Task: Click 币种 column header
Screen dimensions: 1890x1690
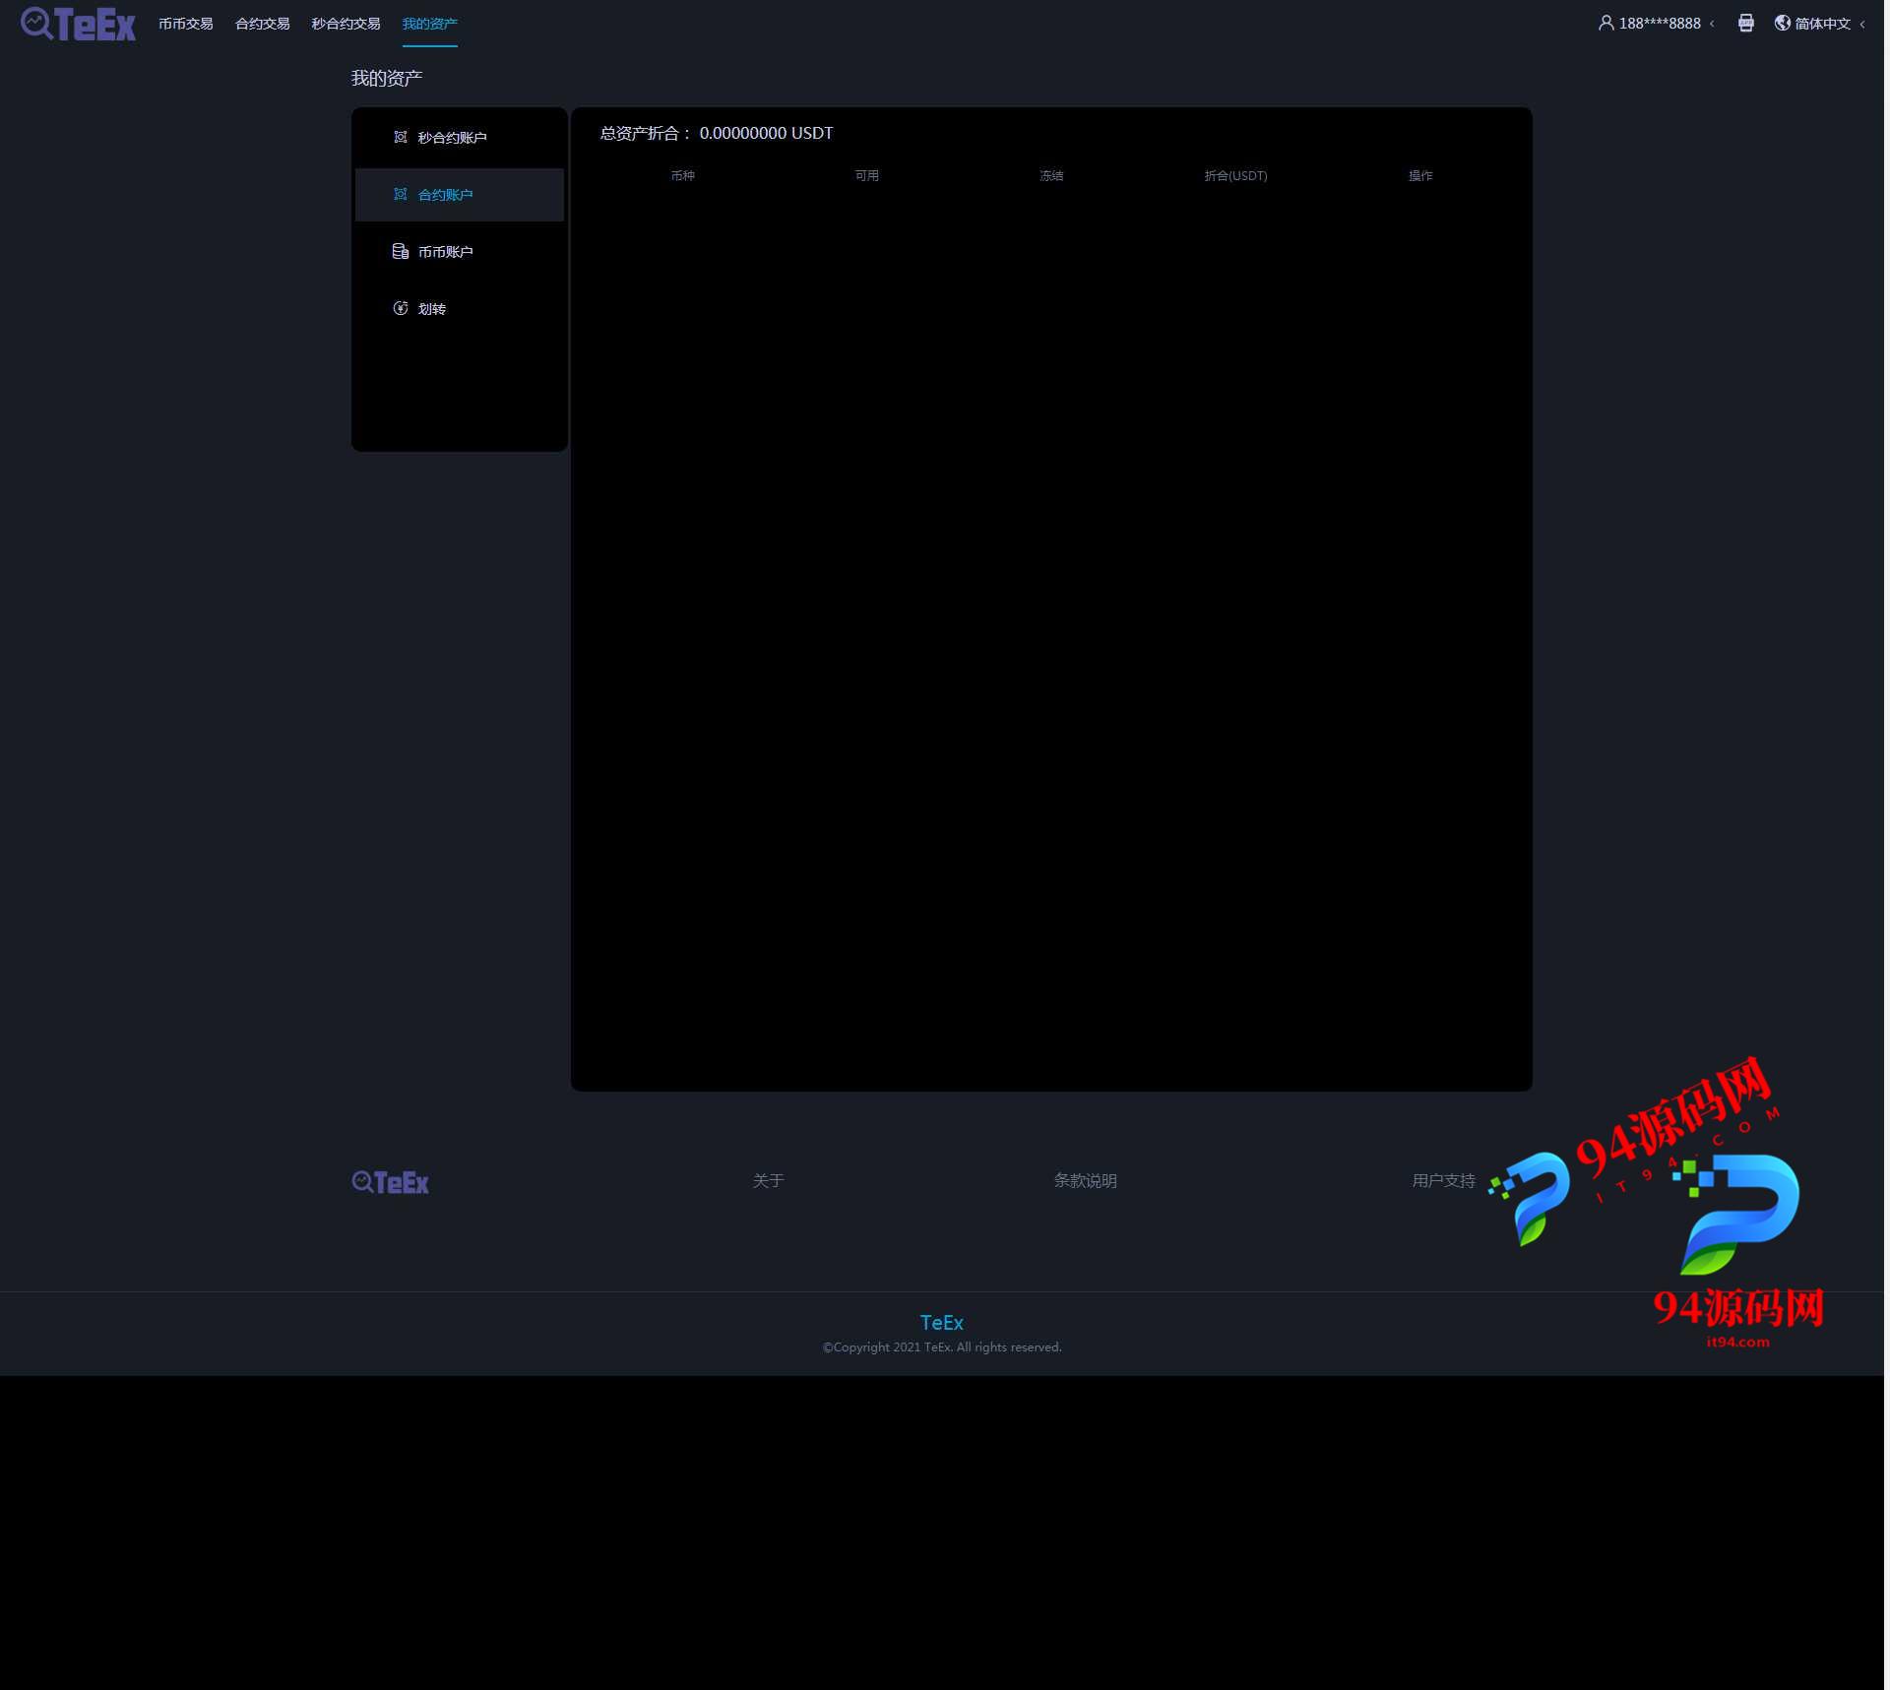Action: (x=684, y=176)
